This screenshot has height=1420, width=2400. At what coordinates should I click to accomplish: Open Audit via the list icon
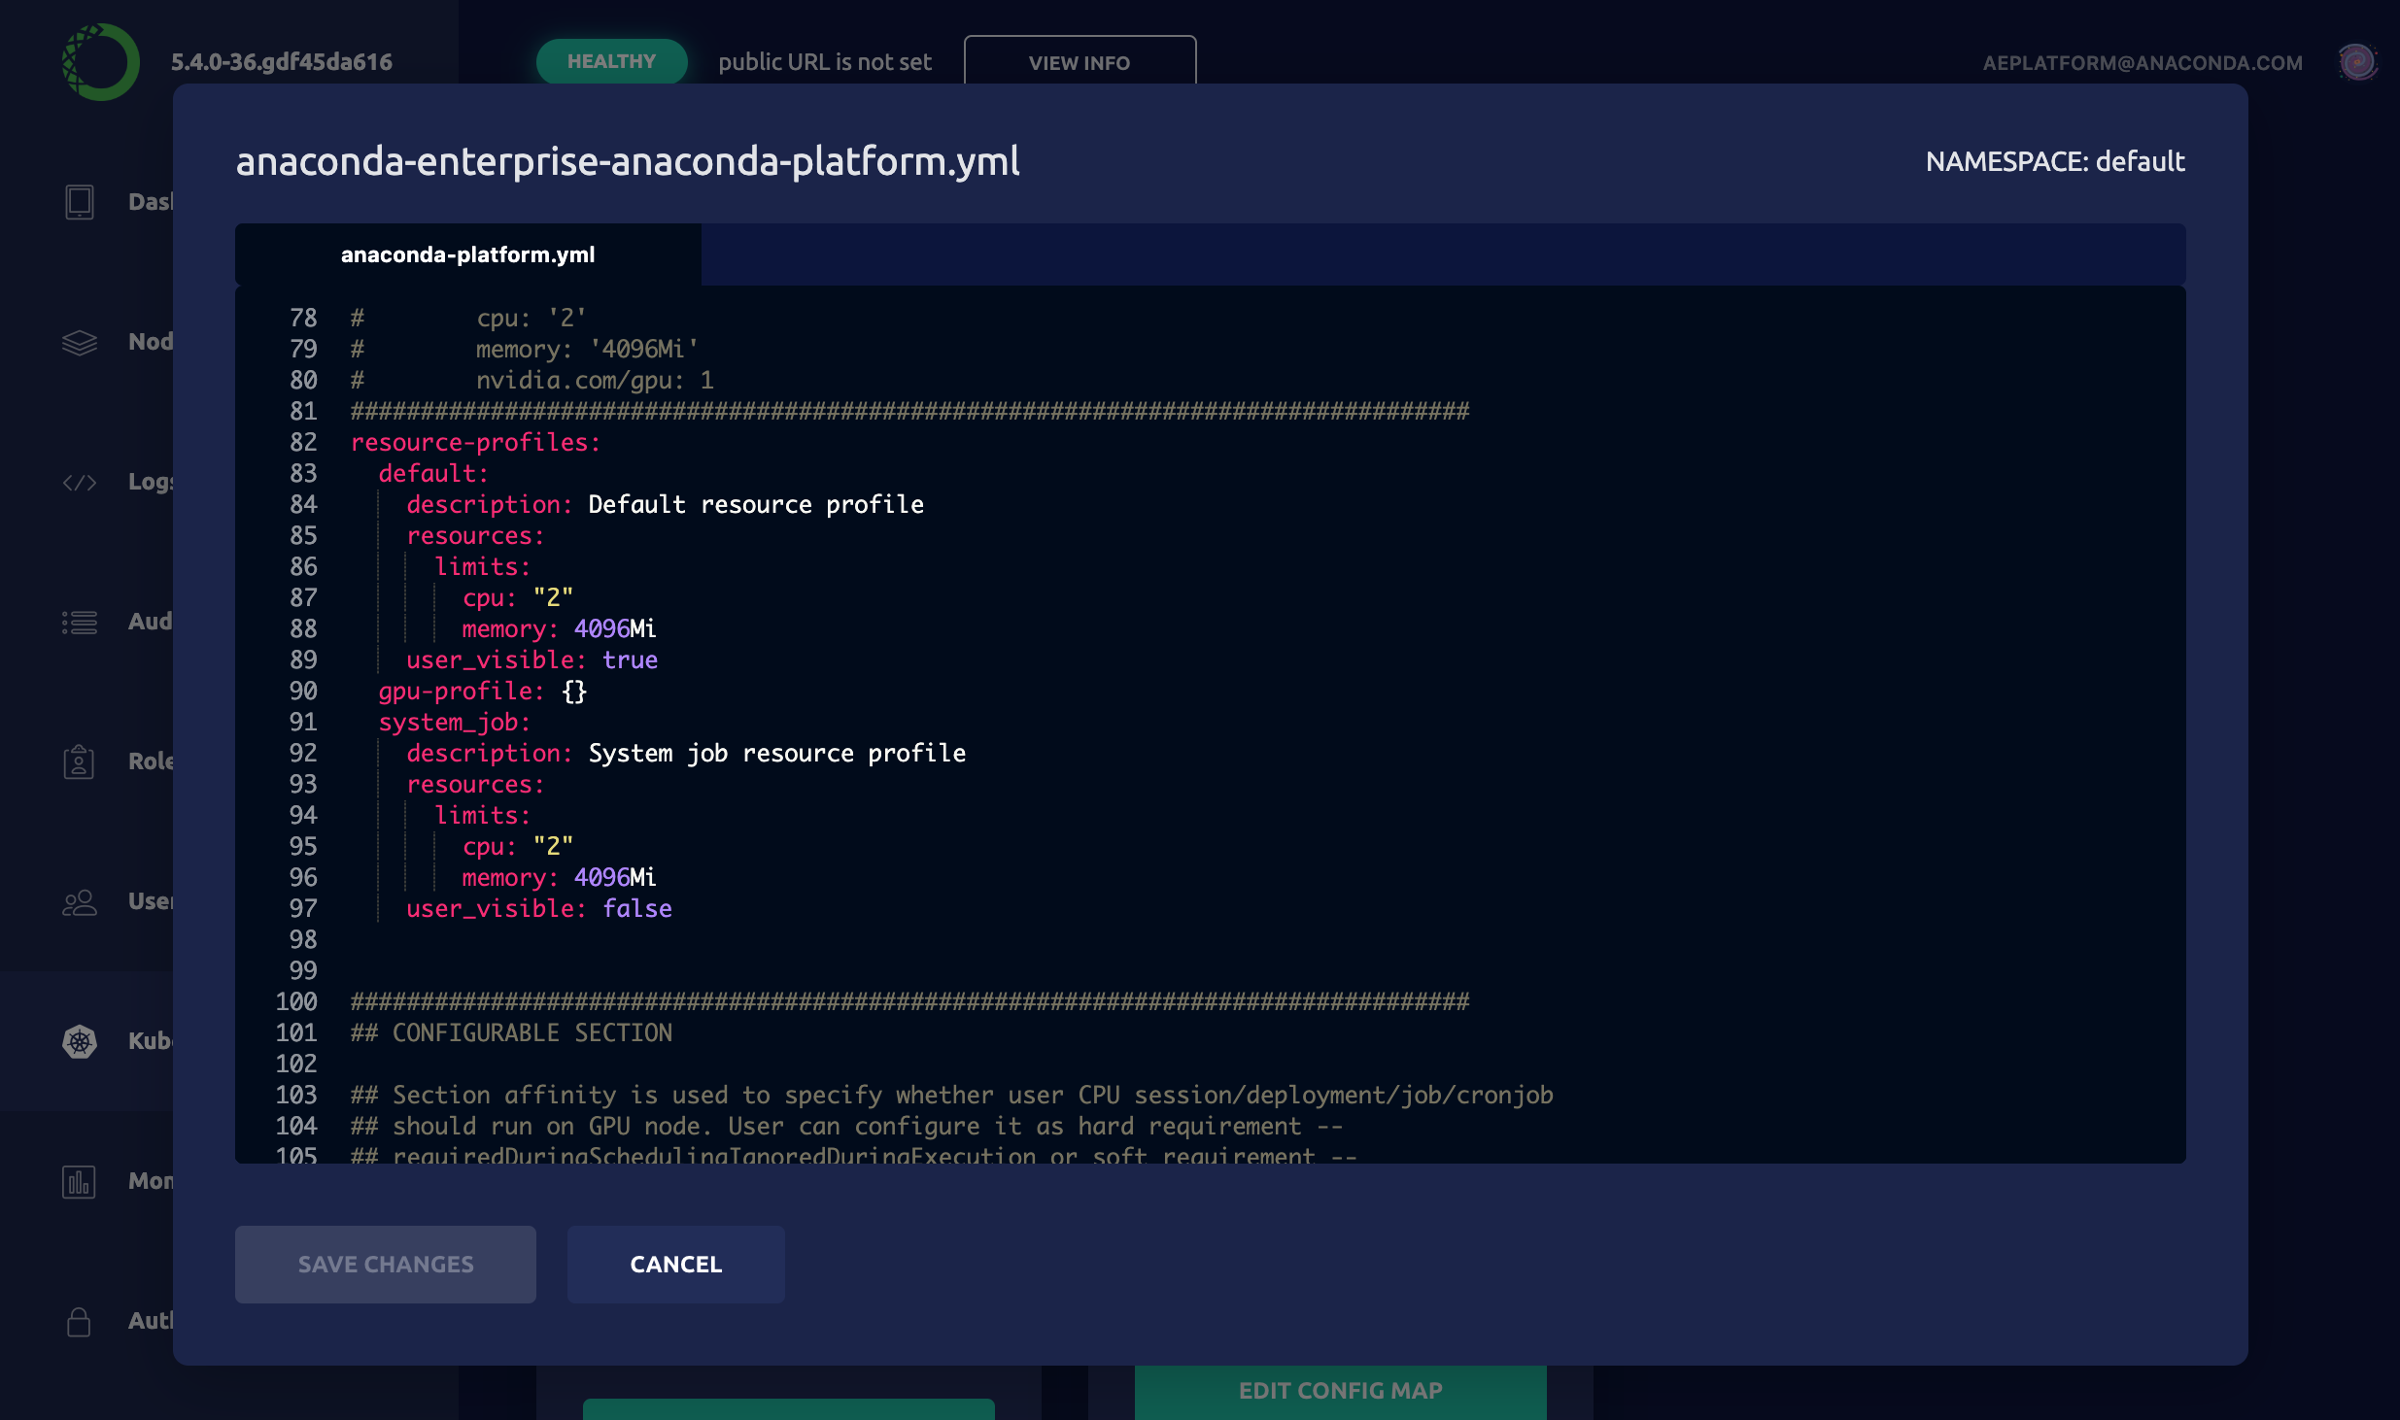80,622
